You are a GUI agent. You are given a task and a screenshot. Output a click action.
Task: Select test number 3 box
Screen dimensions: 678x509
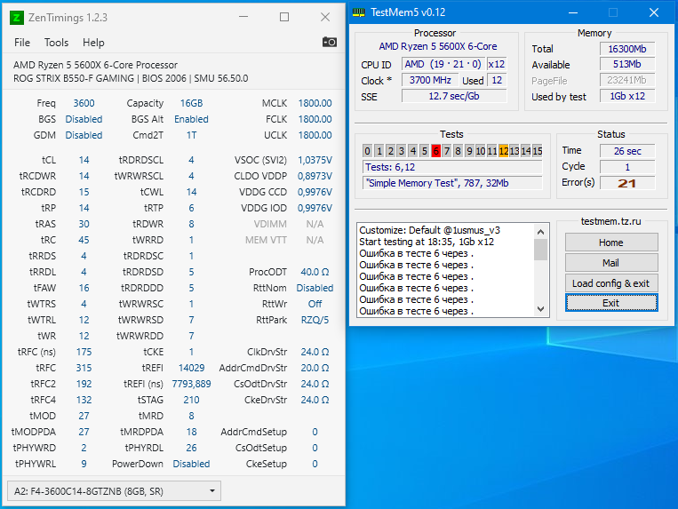(402, 151)
